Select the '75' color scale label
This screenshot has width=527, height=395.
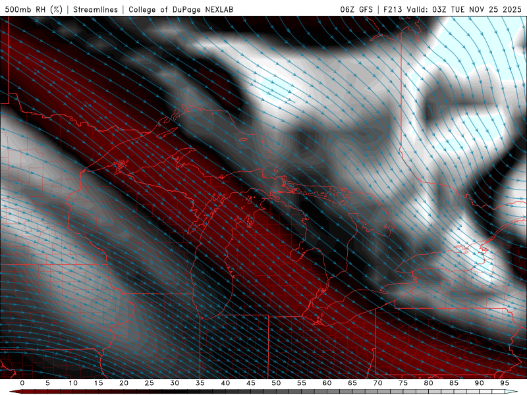(x=403, y=383)
